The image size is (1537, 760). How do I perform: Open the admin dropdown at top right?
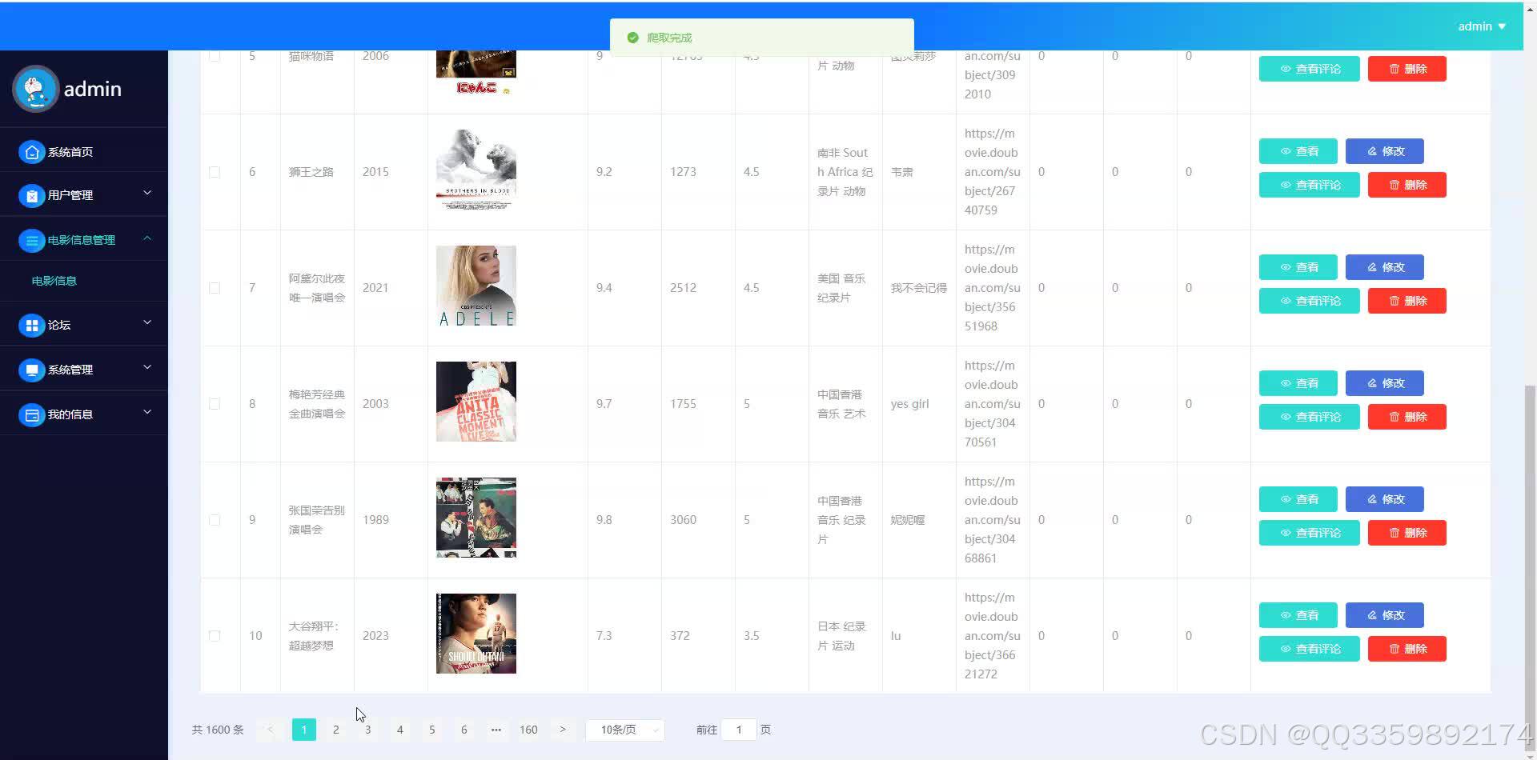[1482, 26]
